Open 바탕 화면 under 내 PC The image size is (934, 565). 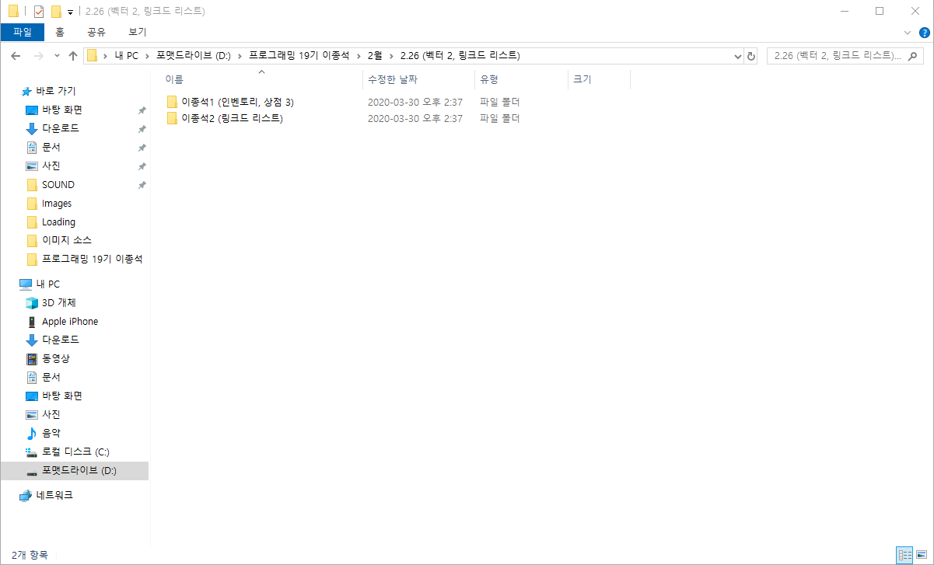61,396
